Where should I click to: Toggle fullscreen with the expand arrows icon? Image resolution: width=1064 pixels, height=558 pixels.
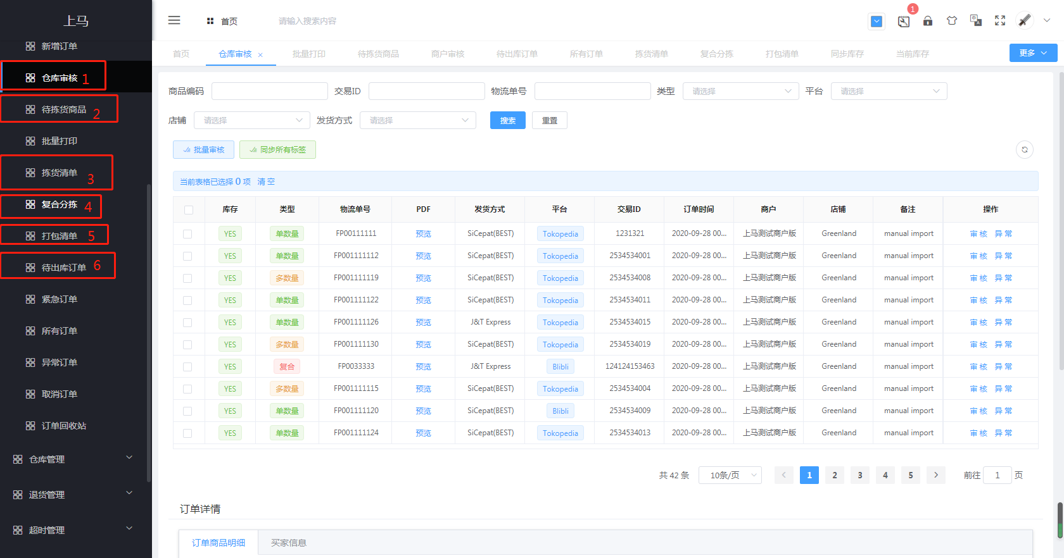pyautogui.click(x=1000, y=21)
